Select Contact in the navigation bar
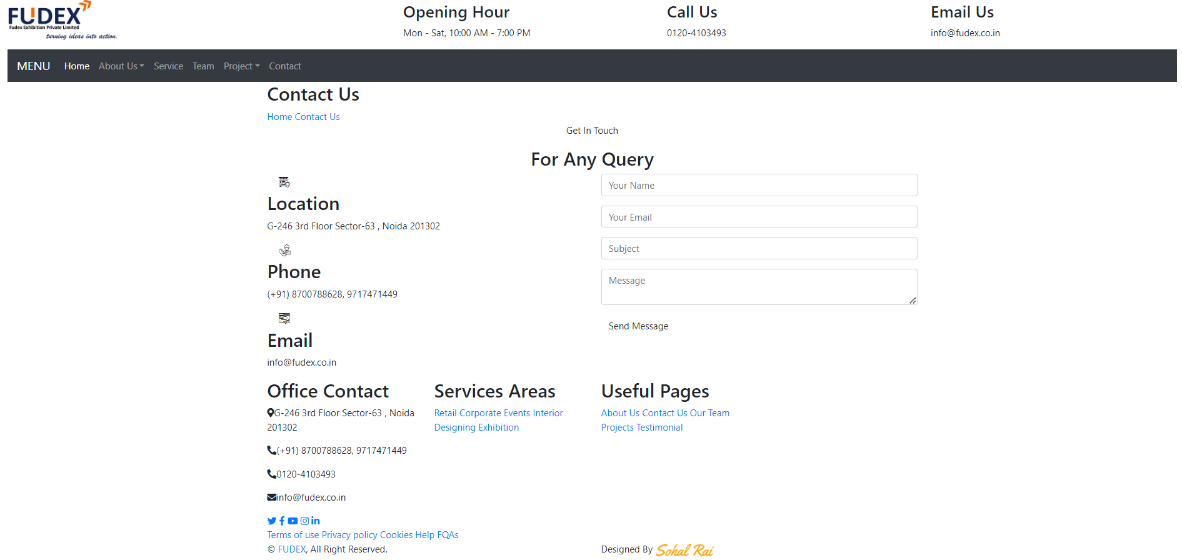1182x560 pixels. pyautogui.click(x=284, y=66)
